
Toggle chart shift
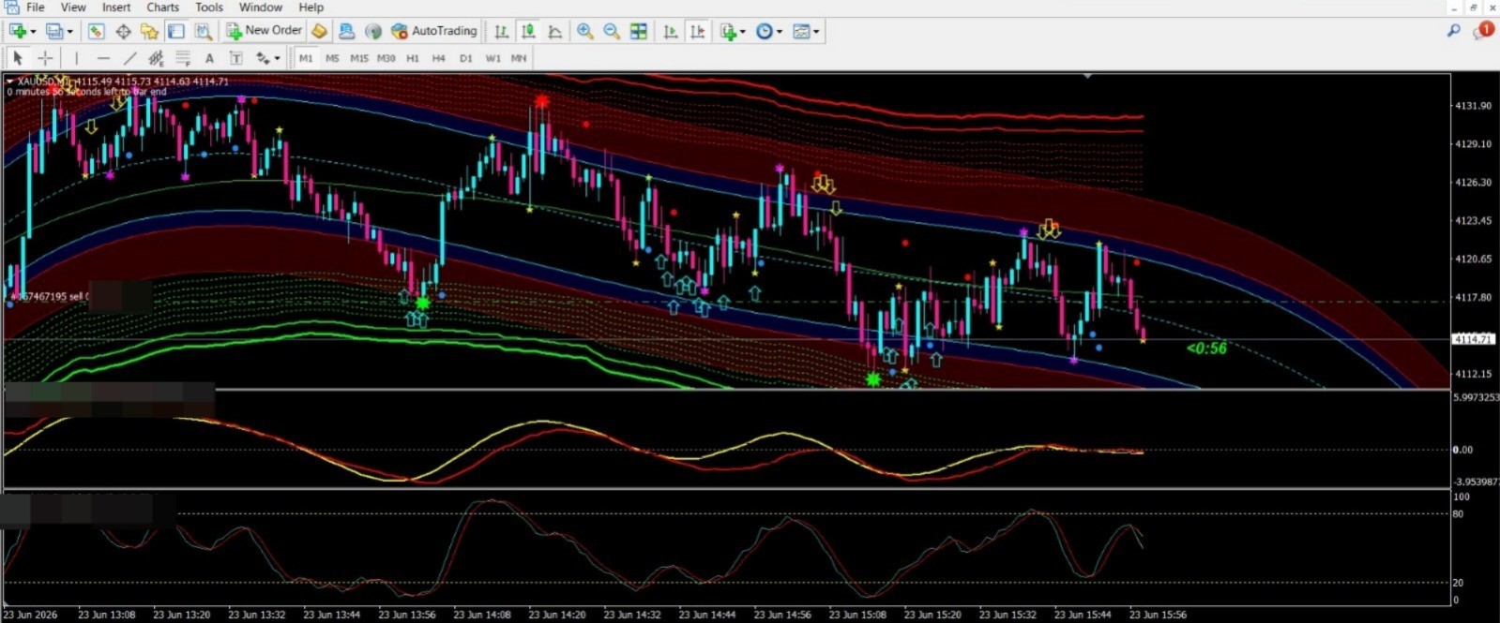[x=697, y=31]
